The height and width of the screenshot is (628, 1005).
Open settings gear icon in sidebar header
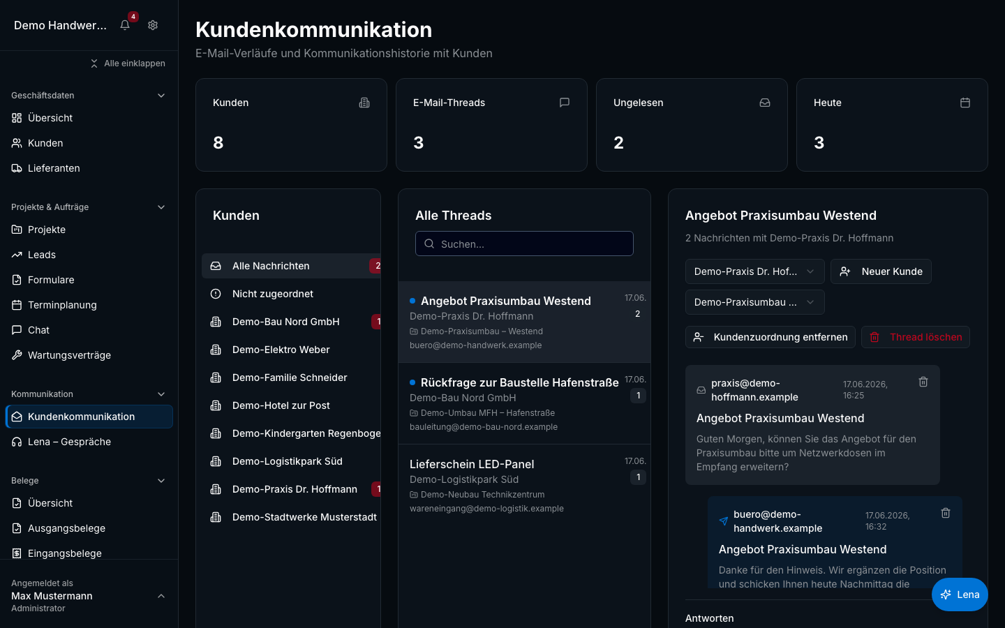click(x=153, y=25)
